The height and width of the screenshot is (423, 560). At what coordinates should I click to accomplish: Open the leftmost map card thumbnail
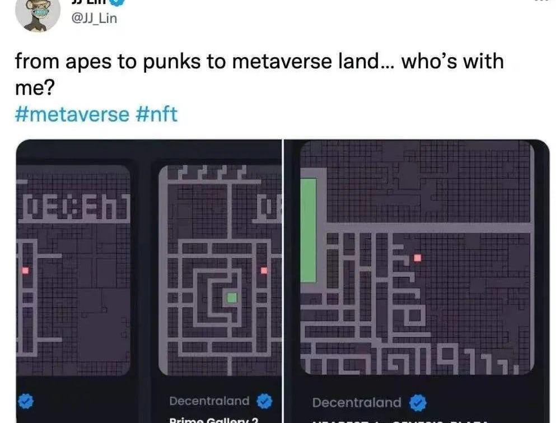pyautogui.click(x=73, y=271)
